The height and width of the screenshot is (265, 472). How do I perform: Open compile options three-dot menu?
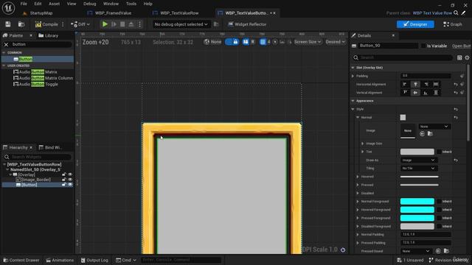tap(63, 24)
